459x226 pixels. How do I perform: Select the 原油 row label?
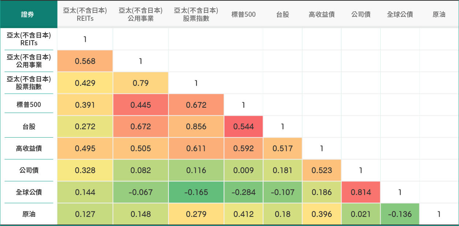(29, 214)
